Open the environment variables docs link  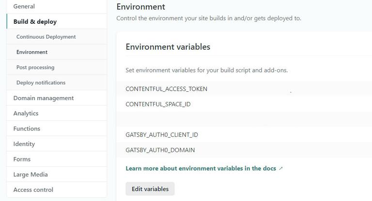201,169
